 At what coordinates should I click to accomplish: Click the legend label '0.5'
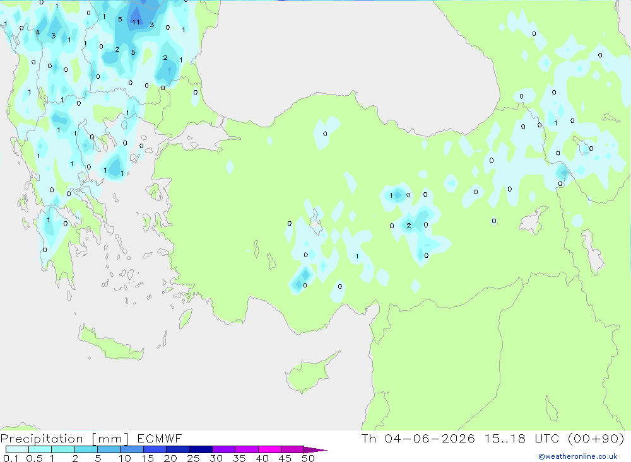pyautogui.click(x=34, y=458)
